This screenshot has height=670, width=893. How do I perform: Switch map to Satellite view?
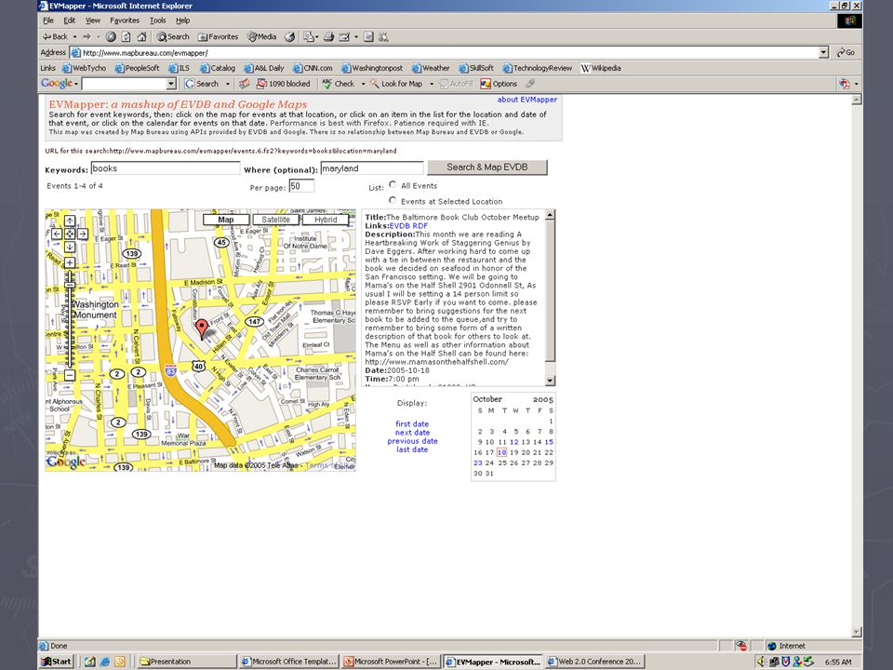[275, 220]
